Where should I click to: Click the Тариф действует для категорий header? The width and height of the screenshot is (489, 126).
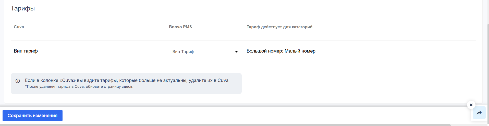[x=279, y=27]
